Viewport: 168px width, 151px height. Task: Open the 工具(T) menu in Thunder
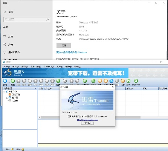tap(60, 66)
